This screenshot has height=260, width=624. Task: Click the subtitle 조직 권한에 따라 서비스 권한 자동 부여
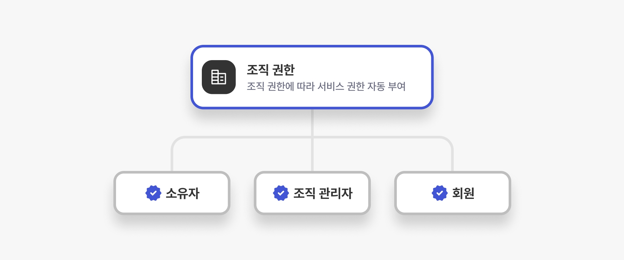point(326,86)
